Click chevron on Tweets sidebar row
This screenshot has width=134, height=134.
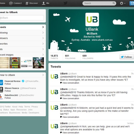(43, 27)
